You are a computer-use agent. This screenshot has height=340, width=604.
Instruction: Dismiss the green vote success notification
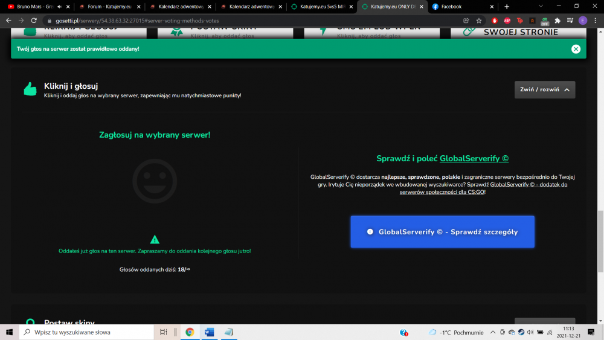pyautogui.click(x=576, y=49)
